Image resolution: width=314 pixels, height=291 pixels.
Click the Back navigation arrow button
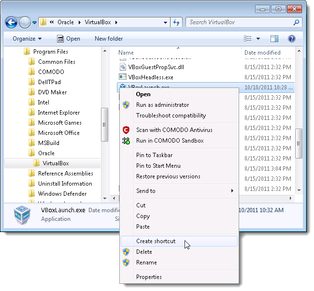coord(12,22)
